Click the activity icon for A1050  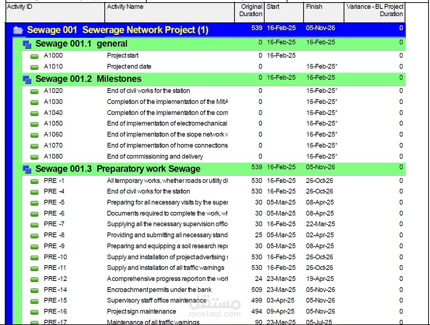[34, 124]
